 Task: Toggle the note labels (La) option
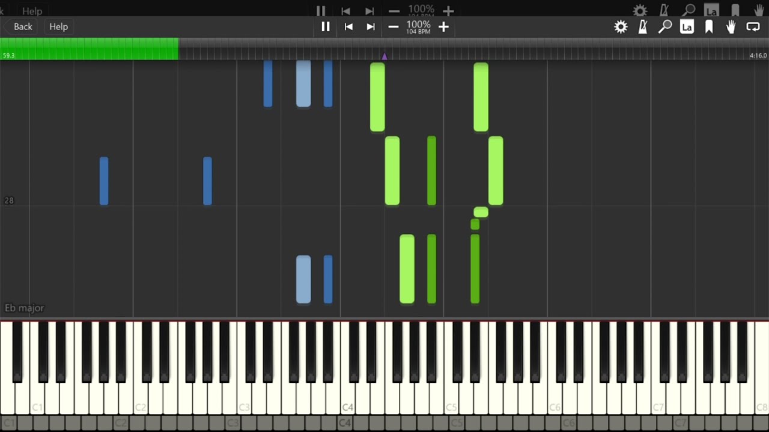[x=687, y=26]
